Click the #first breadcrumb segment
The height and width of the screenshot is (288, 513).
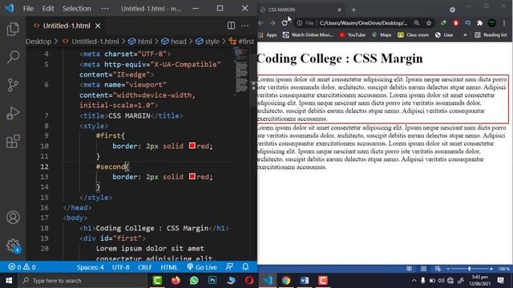click(x=246, y=42)
